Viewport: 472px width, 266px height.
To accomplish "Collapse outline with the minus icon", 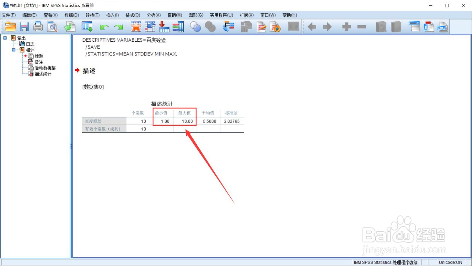I will click(362, 27).
